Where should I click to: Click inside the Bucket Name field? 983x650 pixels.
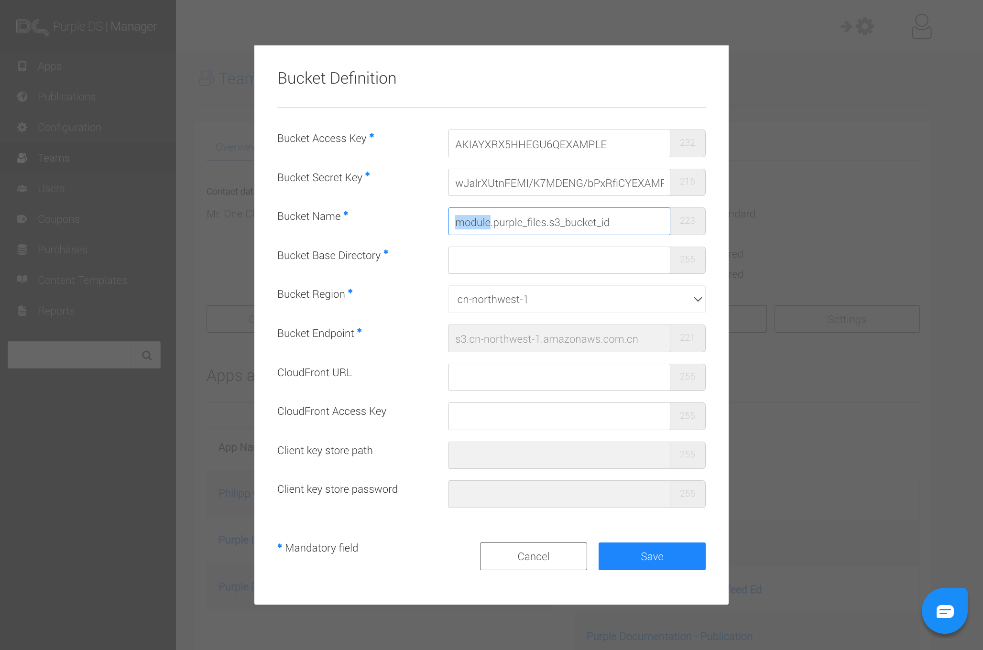[559, 221]
